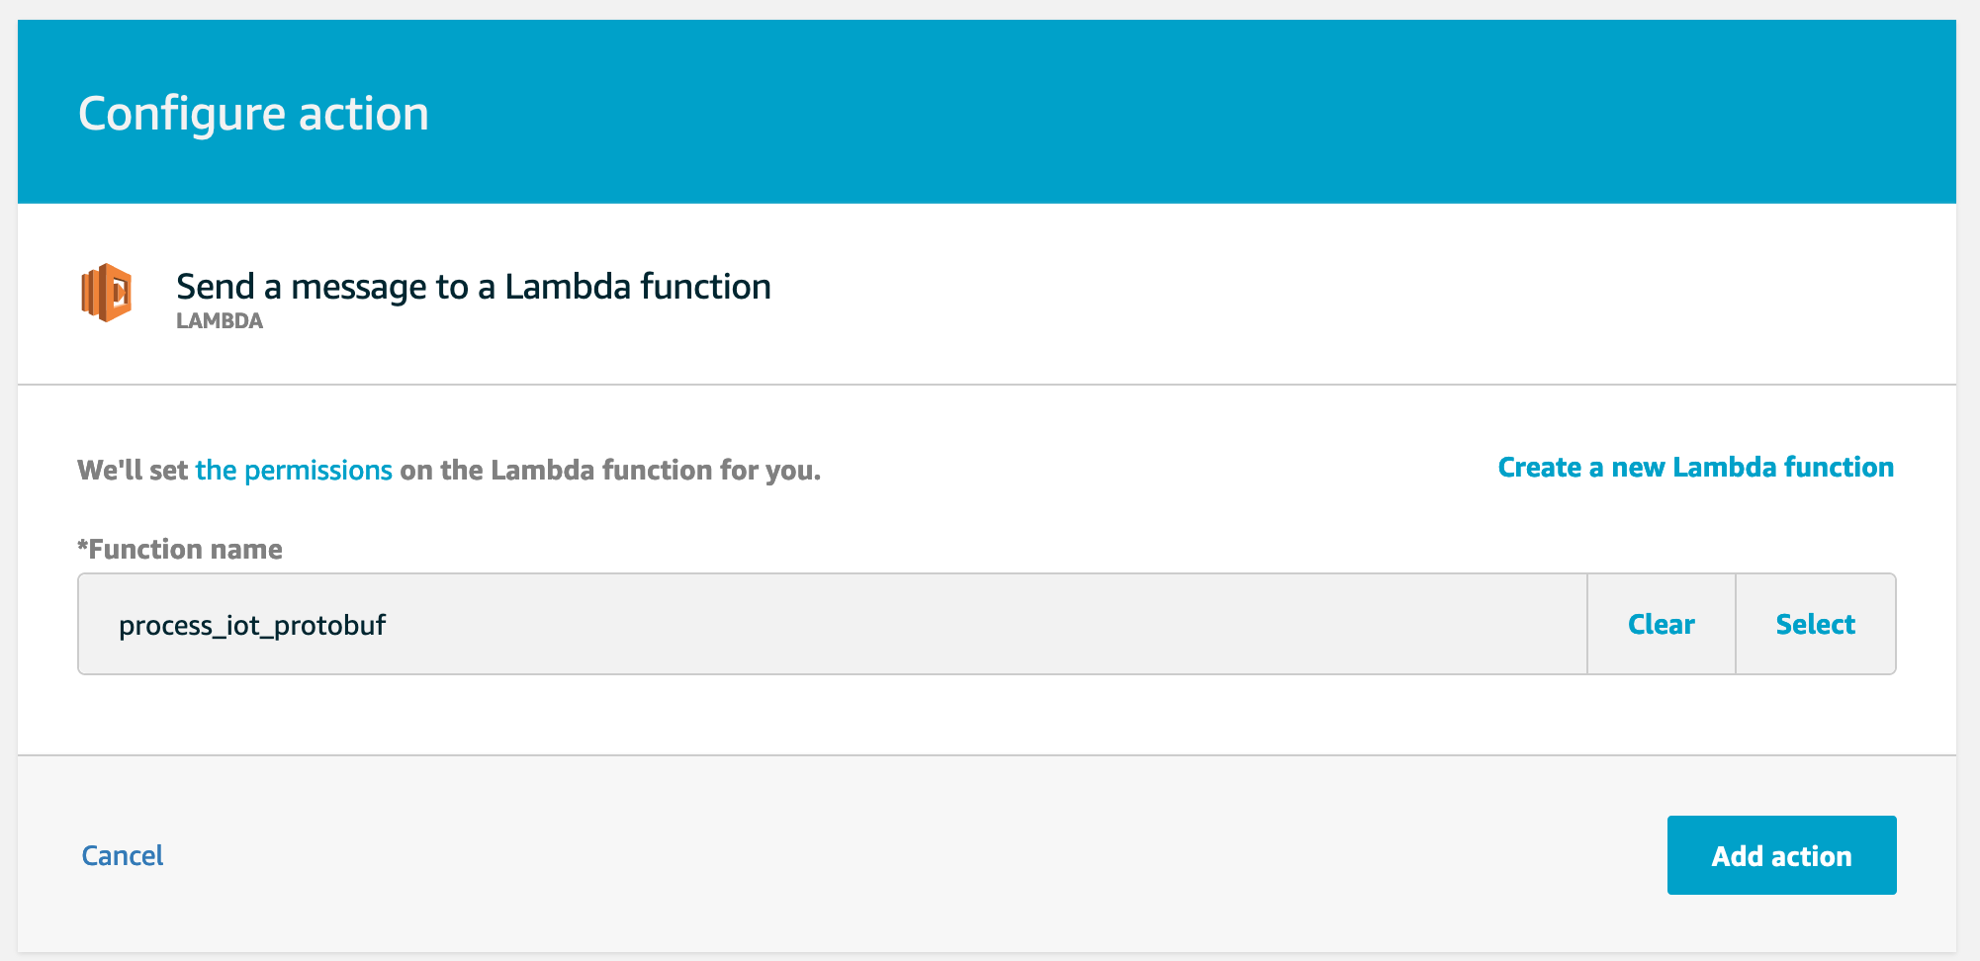Confirm with the Add action button
The image size is (1980, 961).
pyautogui.click(x=1781, y=855)
